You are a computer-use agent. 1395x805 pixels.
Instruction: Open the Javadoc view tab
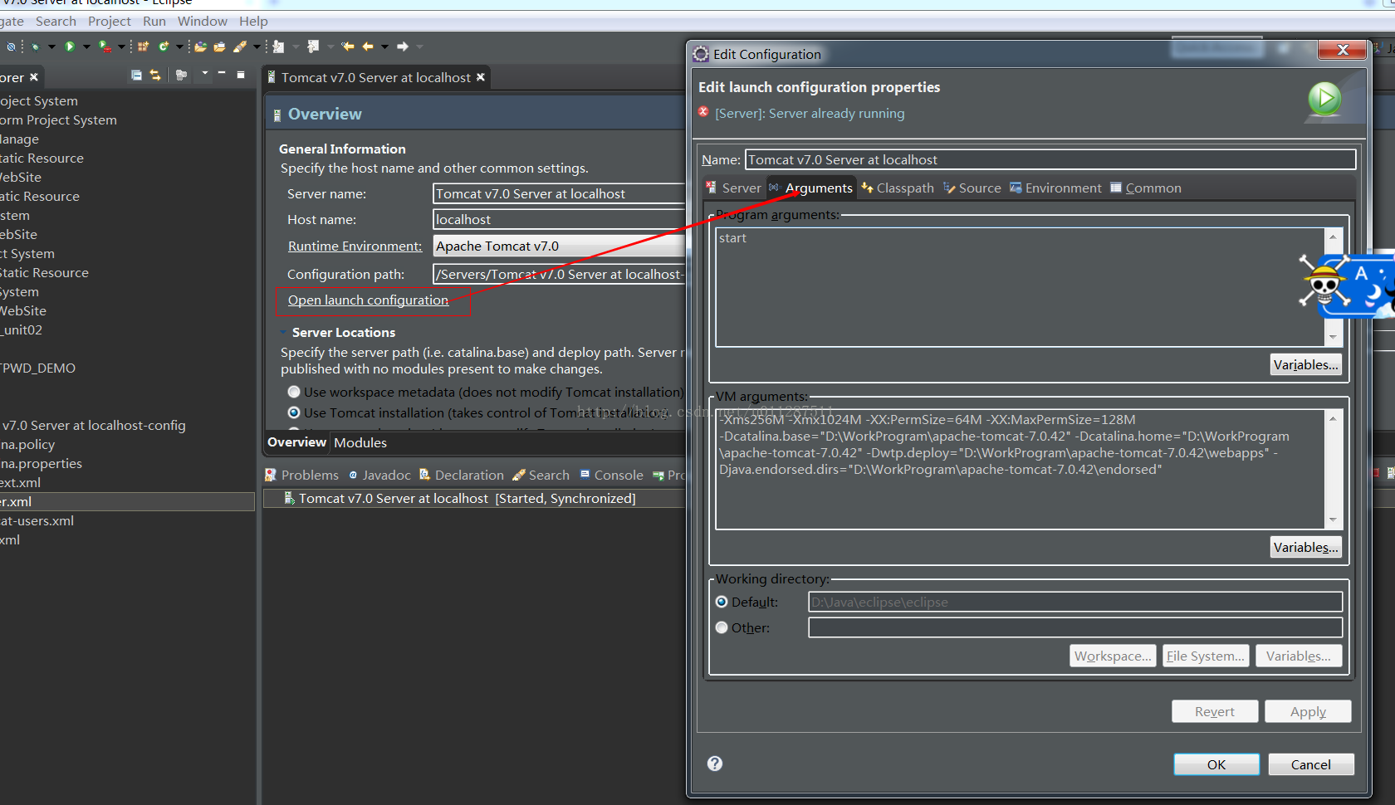click(379, 475)
